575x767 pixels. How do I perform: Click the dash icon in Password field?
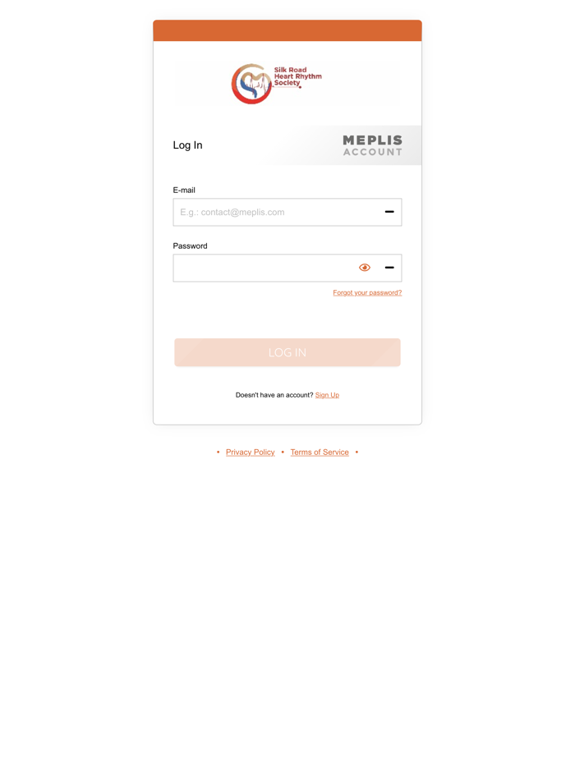[389, 268]
